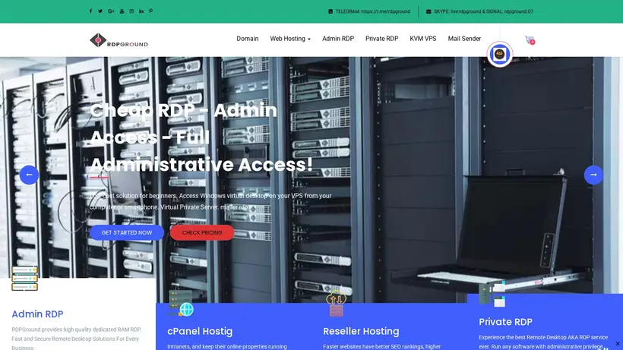Viewport: 623px width, 350px height.
Task: Open the KVM VPS menu item
Action: pos(423,39)
